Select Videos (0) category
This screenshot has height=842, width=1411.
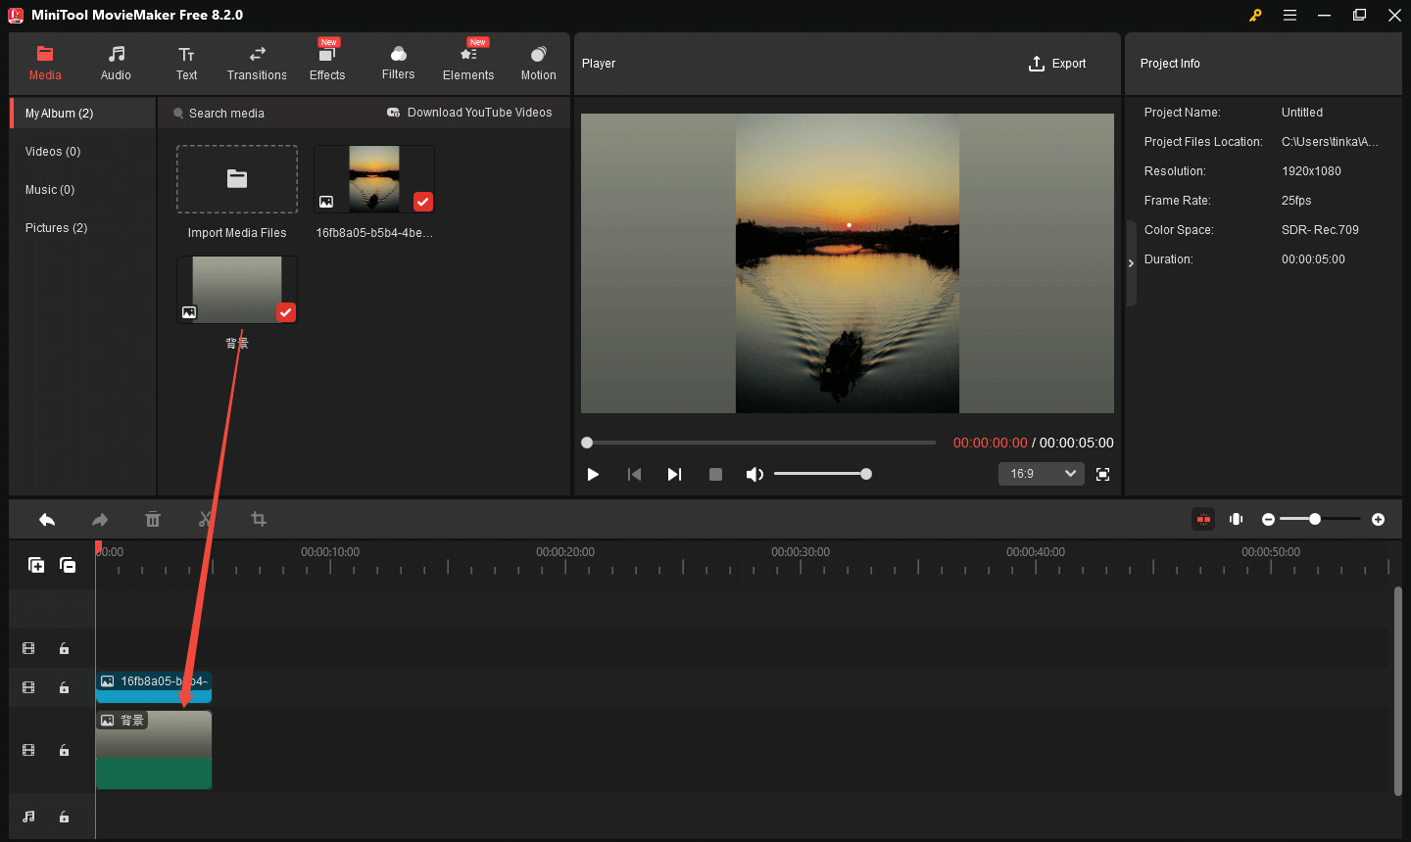(x=53, y=152)
